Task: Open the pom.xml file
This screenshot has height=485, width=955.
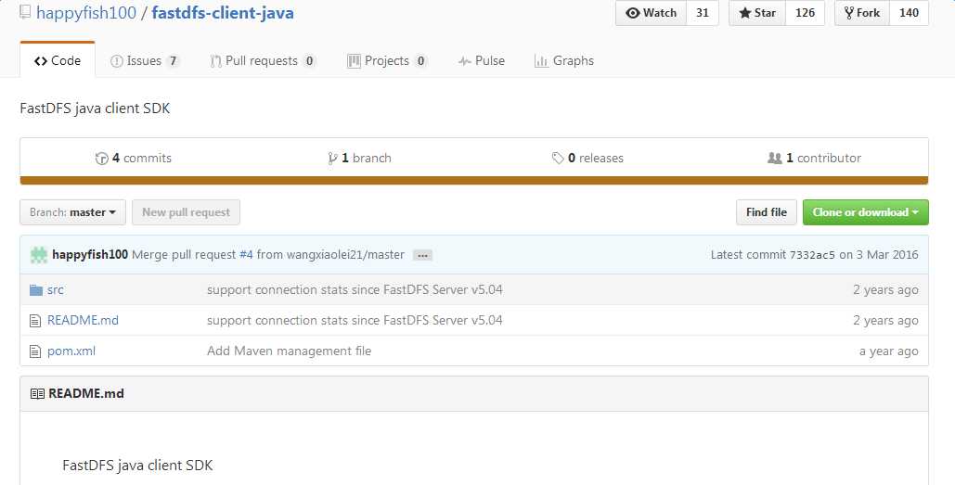Action: click(x=71, y=351)
